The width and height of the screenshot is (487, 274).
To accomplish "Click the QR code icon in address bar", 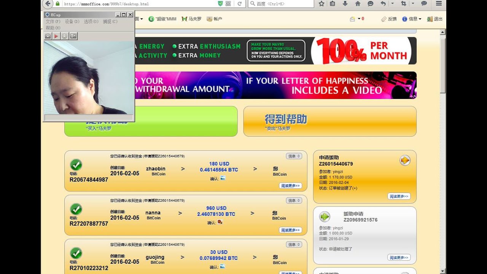I will [228, 4].
